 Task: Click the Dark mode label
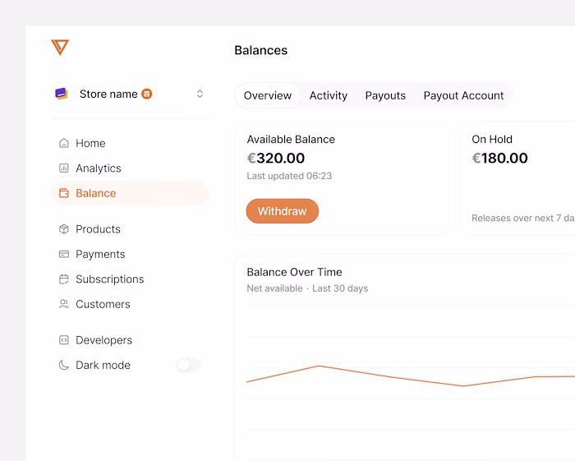[103, 366]
